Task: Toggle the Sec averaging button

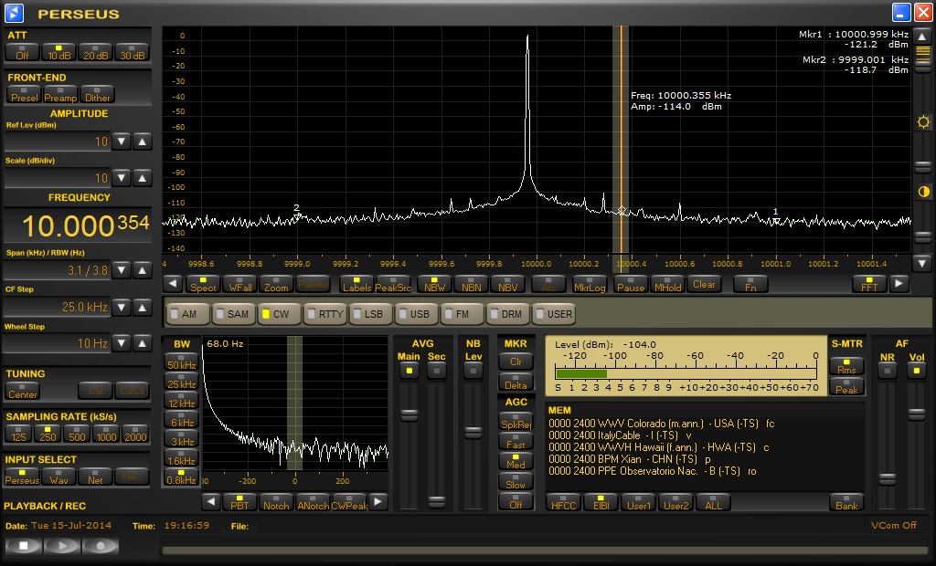Action: [x=436, y=371]
